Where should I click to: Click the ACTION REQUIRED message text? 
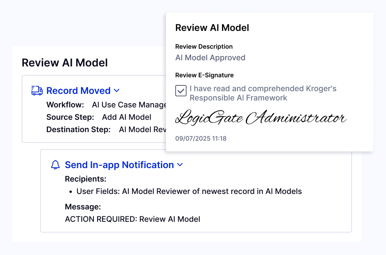(132, 219)
